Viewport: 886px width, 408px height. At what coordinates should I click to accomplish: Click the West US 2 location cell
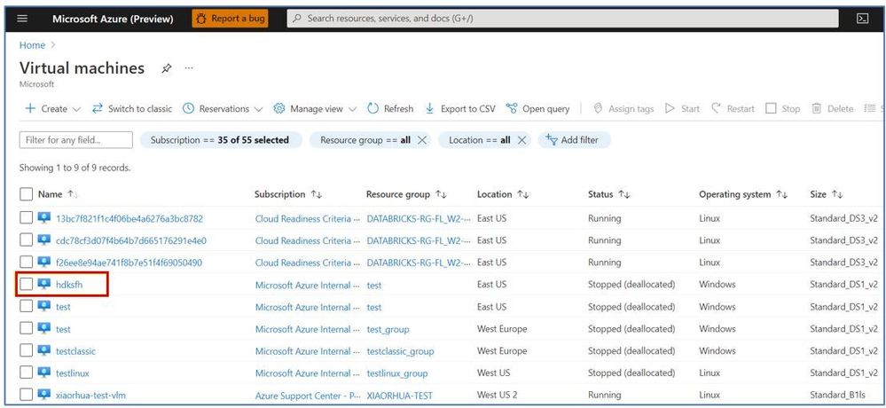[497, 395]
